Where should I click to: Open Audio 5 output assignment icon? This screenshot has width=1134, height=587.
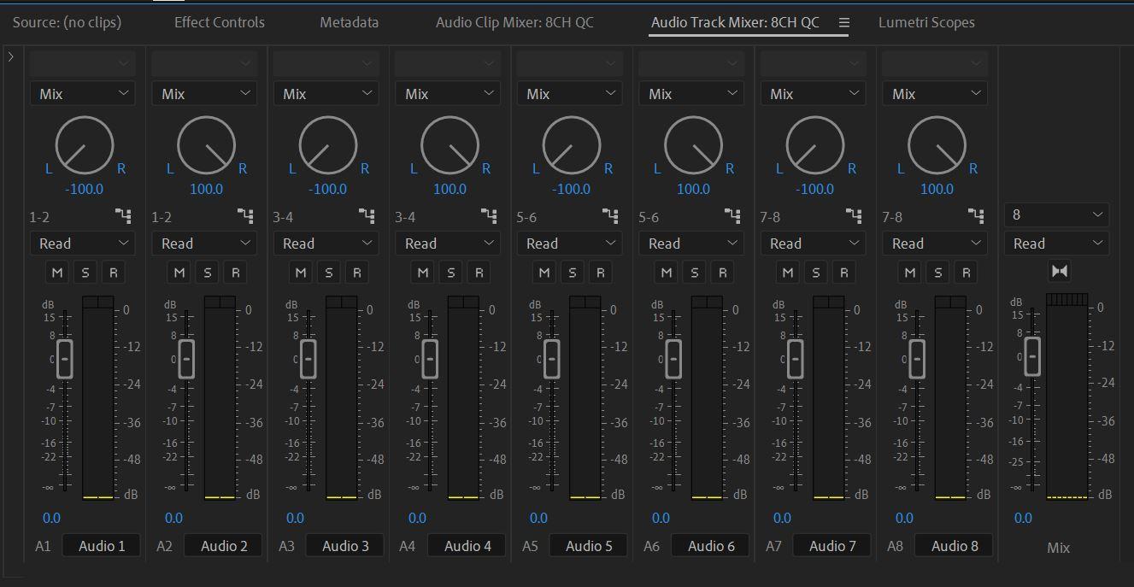click(611, 216)
